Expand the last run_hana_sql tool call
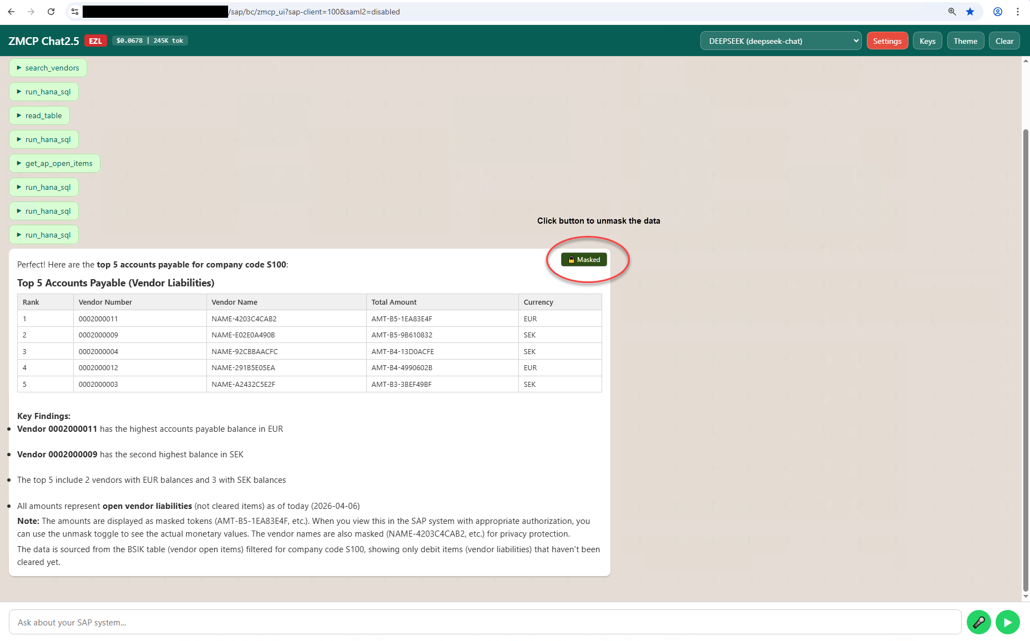 44,235
